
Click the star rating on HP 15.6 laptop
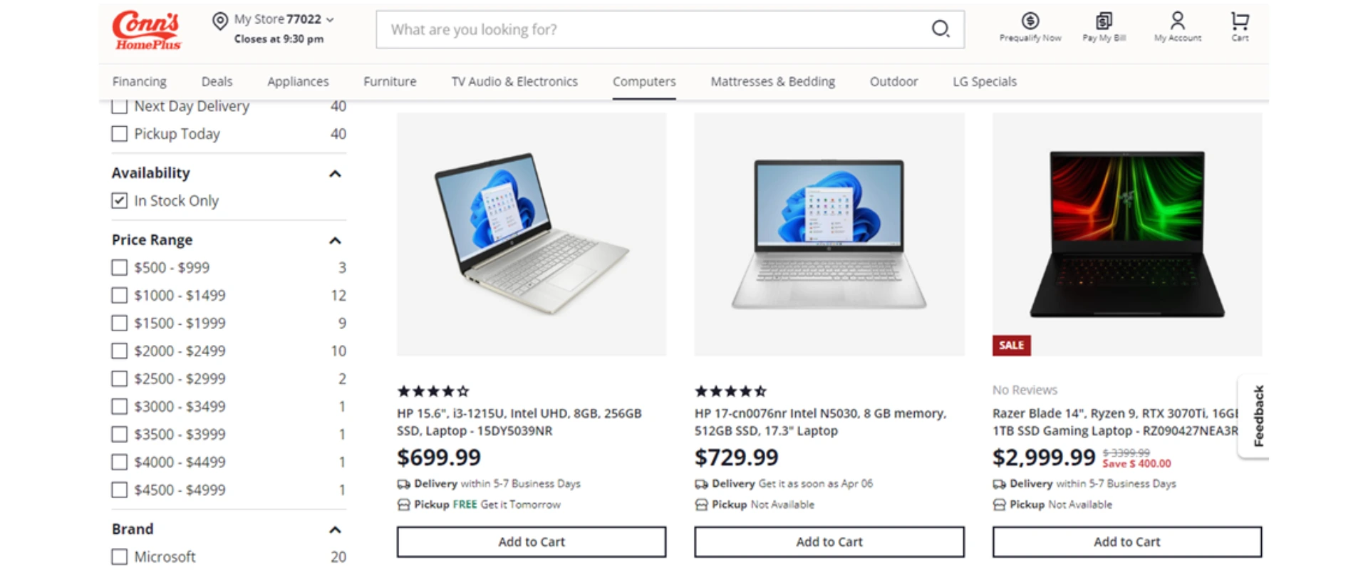pos(432,390)
